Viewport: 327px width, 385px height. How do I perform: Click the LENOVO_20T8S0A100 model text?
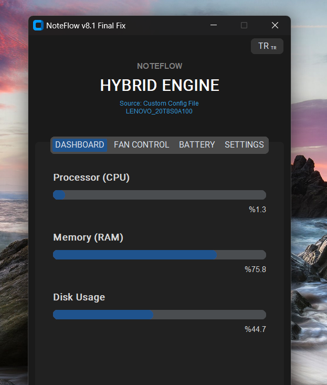pyautogui.click(x=159, y=111)
